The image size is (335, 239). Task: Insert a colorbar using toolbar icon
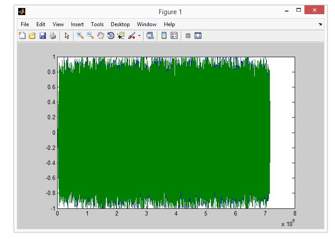pos(164,35)
